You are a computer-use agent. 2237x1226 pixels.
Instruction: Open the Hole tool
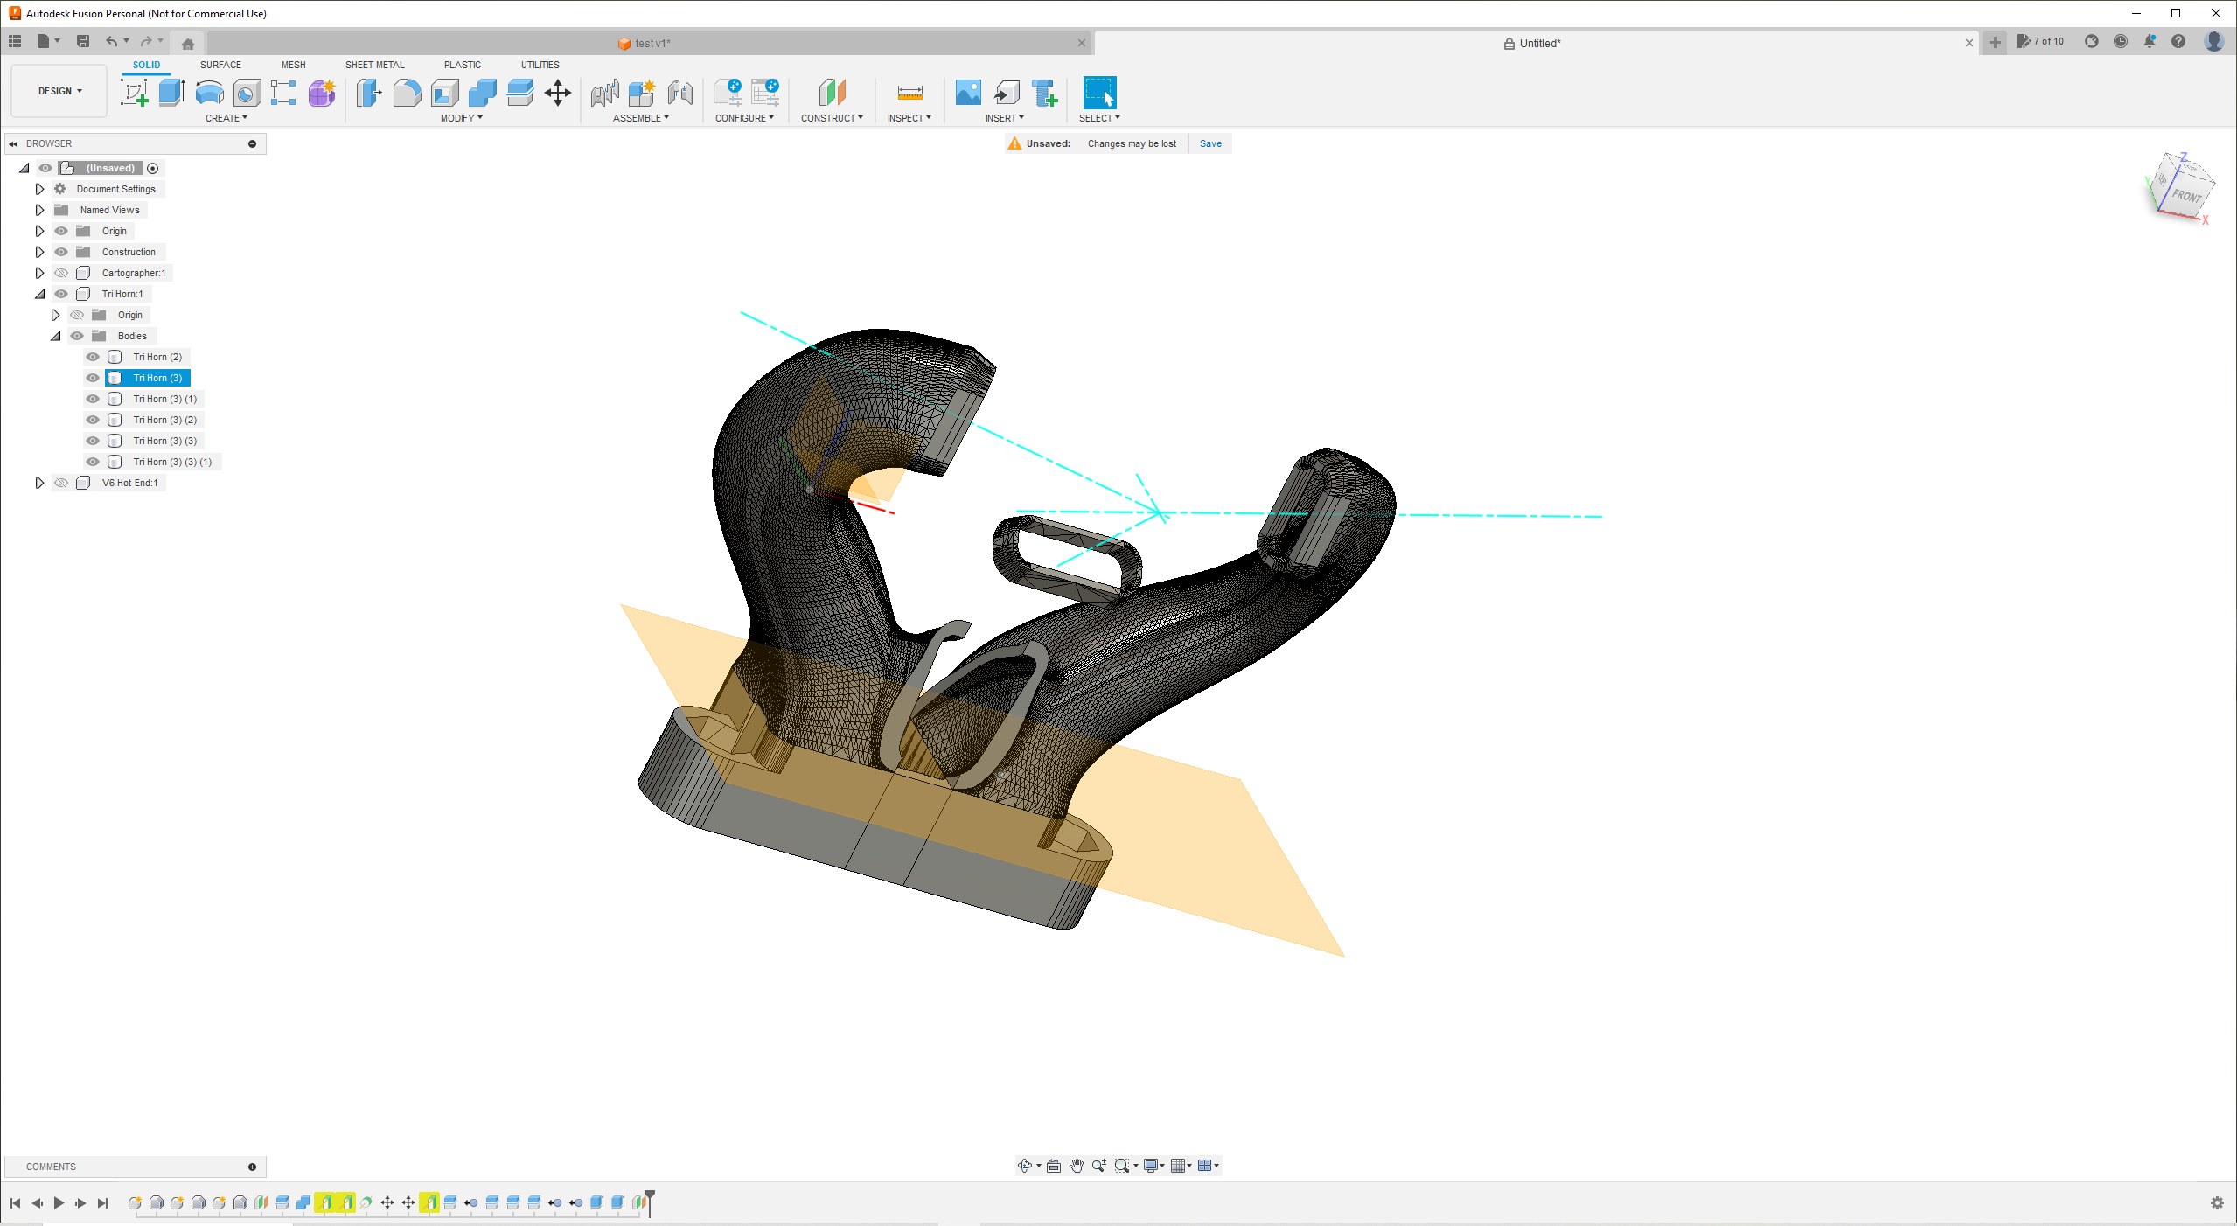pyautogui.click(x=247, y=93)
